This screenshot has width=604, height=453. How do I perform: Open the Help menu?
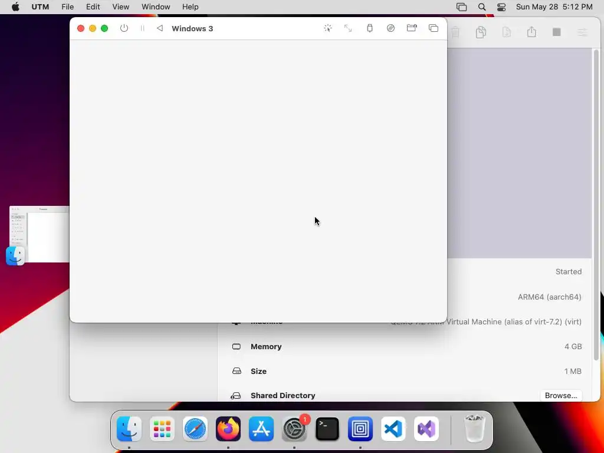tap(191, 7)
